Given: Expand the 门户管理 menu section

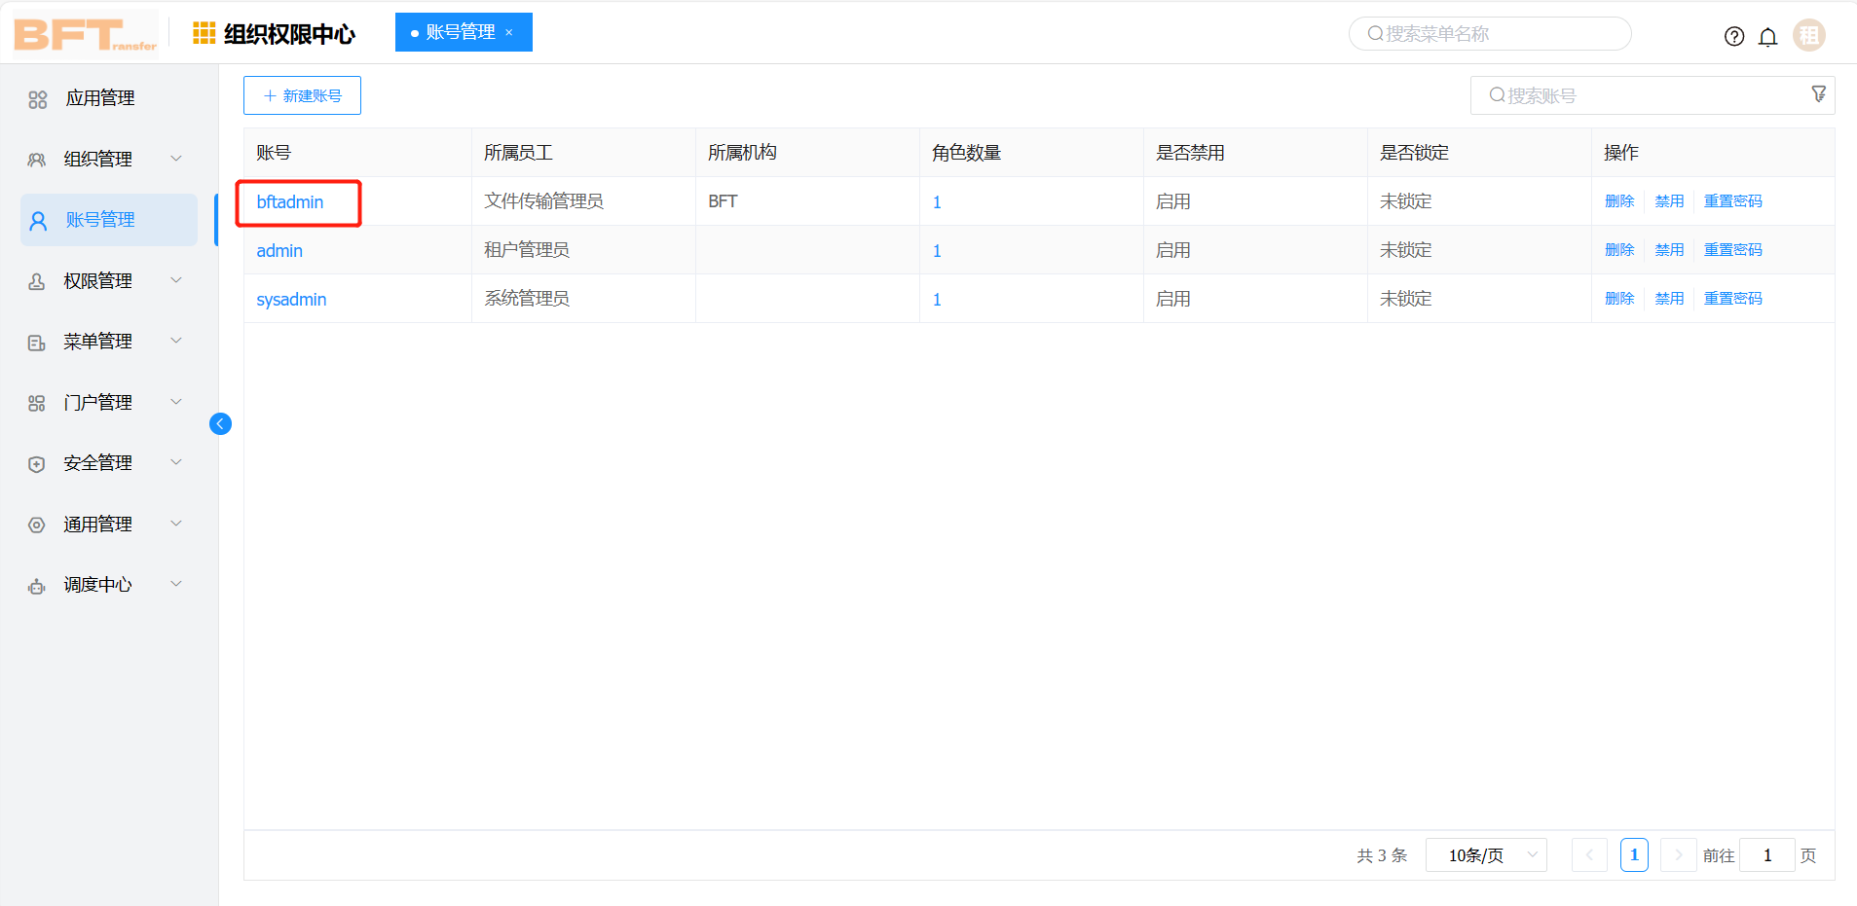Looking at the screenshot, I should tap(176, 402).
